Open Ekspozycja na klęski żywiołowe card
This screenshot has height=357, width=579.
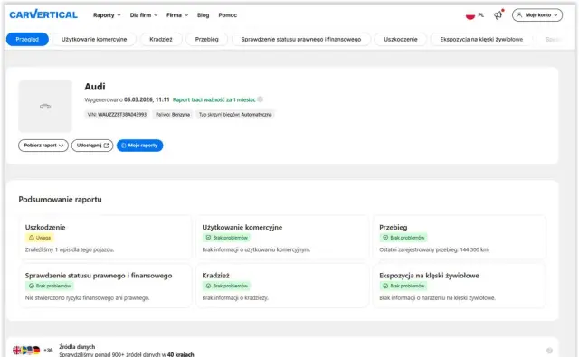pos(460,286)
